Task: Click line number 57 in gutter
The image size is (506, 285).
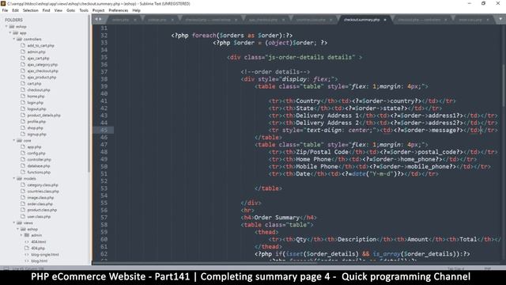Action: pos(104,218)
